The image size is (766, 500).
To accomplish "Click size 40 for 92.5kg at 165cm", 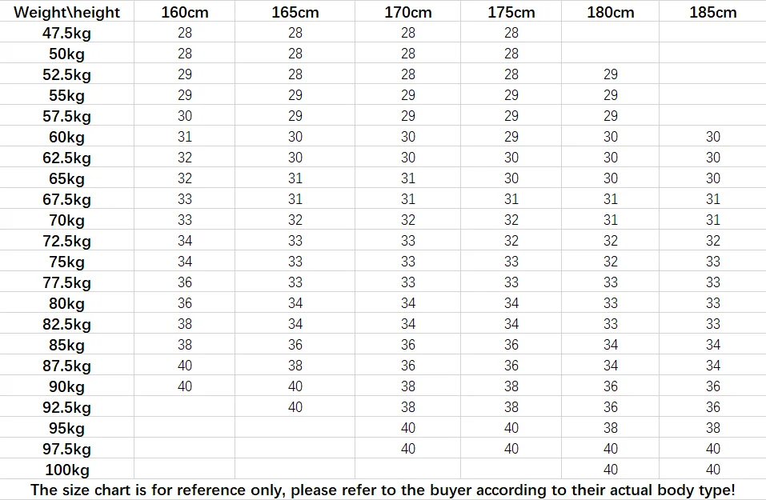I will pos(295,406).
